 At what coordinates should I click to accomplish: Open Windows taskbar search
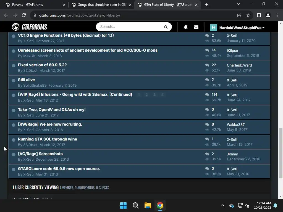click(x=135, y=205)
